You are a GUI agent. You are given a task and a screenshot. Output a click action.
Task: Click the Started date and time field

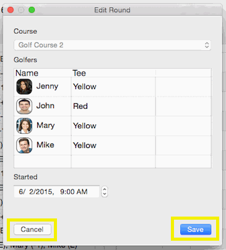tap(56, 192)
